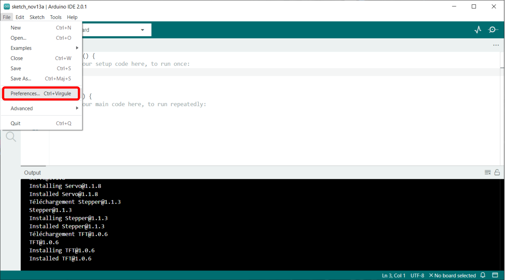This screenshot has height=280, width=505.
Task: Click the Arduino logo in the title bar
Action: [6, 6]
